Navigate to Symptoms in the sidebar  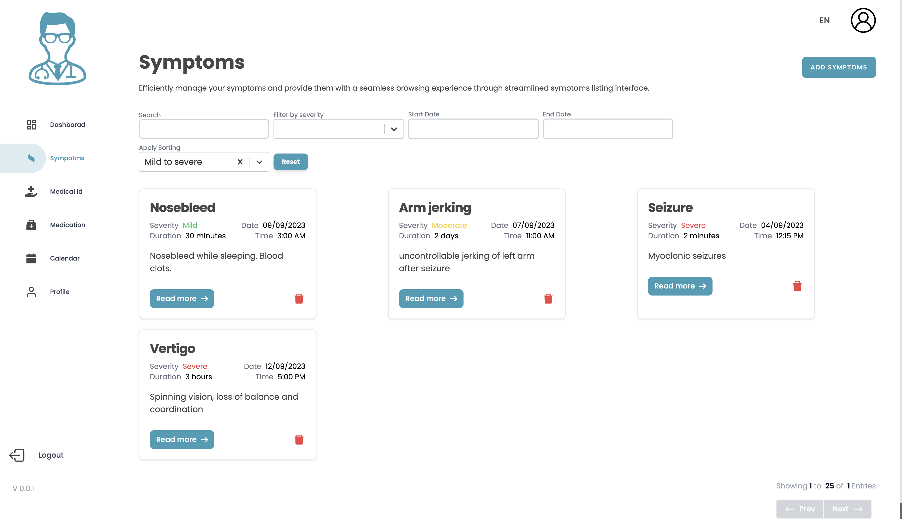point(67,158)
